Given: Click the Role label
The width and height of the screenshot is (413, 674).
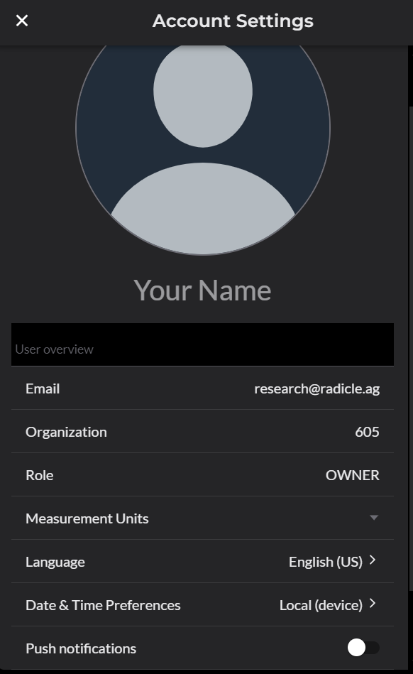Looking at the screenshot, I should pyautogui.click(x=40, y=475).
